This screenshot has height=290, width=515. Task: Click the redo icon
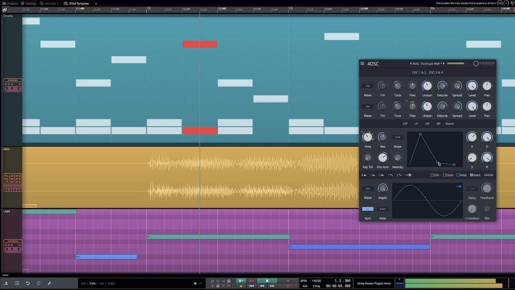(x=39, y=284)
